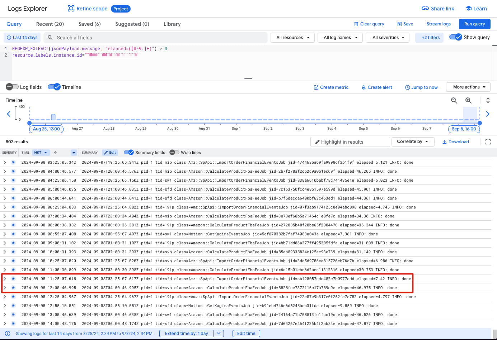Move timeline backward with left arrow
Viewport: 497px width, 340px height.
[x=9, y=114]
